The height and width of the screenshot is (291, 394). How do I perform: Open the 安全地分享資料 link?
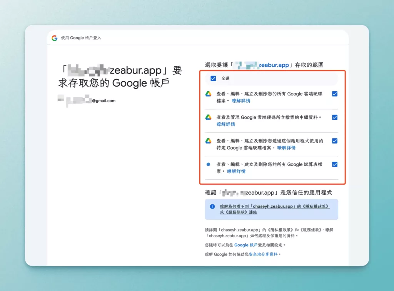(x=263, y=254)
